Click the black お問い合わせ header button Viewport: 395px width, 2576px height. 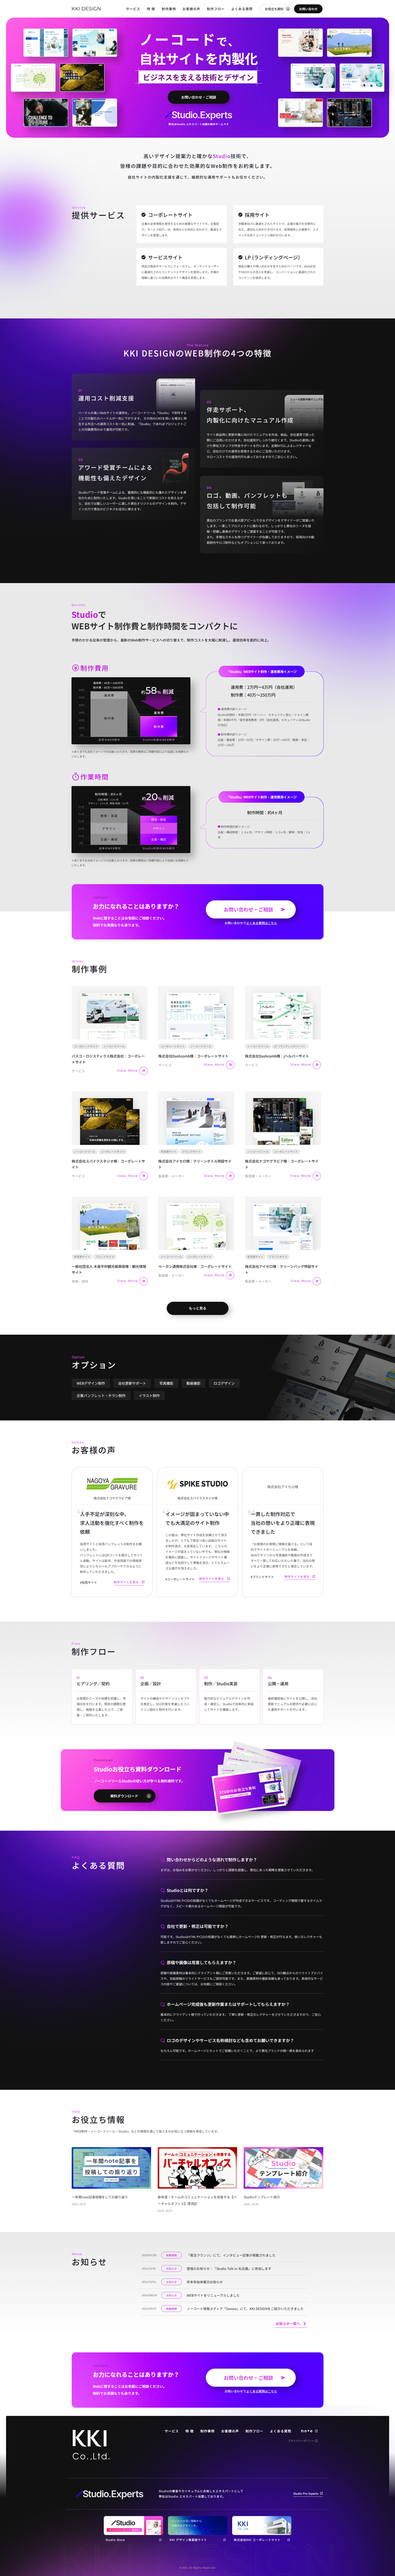(x=309, y=9)
